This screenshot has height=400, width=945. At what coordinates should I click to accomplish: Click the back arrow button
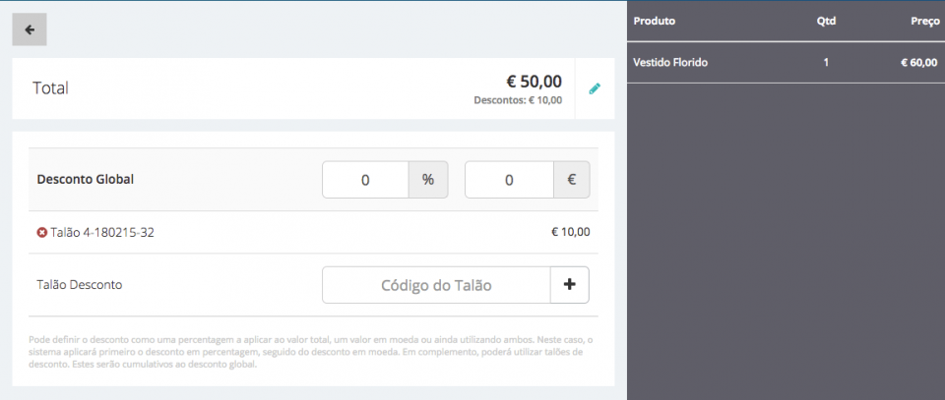pyautogui.click(x=30, y=29)
